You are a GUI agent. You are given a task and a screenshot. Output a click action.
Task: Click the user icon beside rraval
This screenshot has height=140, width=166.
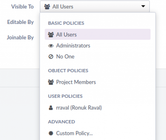coord(51,108)
